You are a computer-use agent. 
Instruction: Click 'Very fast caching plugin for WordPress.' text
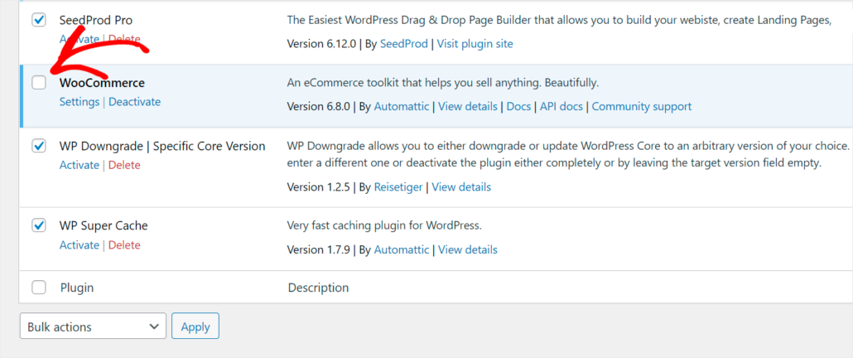384,225
